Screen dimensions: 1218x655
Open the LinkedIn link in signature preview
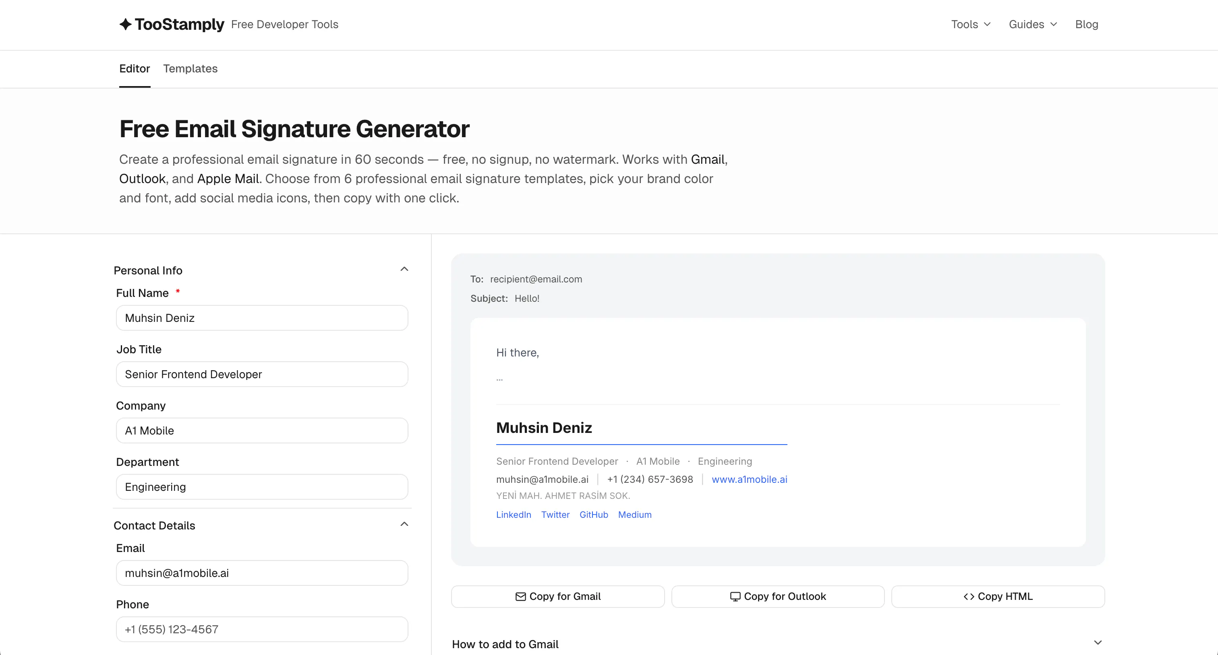[514, 515]
